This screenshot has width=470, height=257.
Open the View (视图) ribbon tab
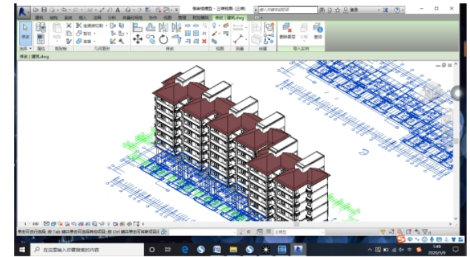click(167, 18)
